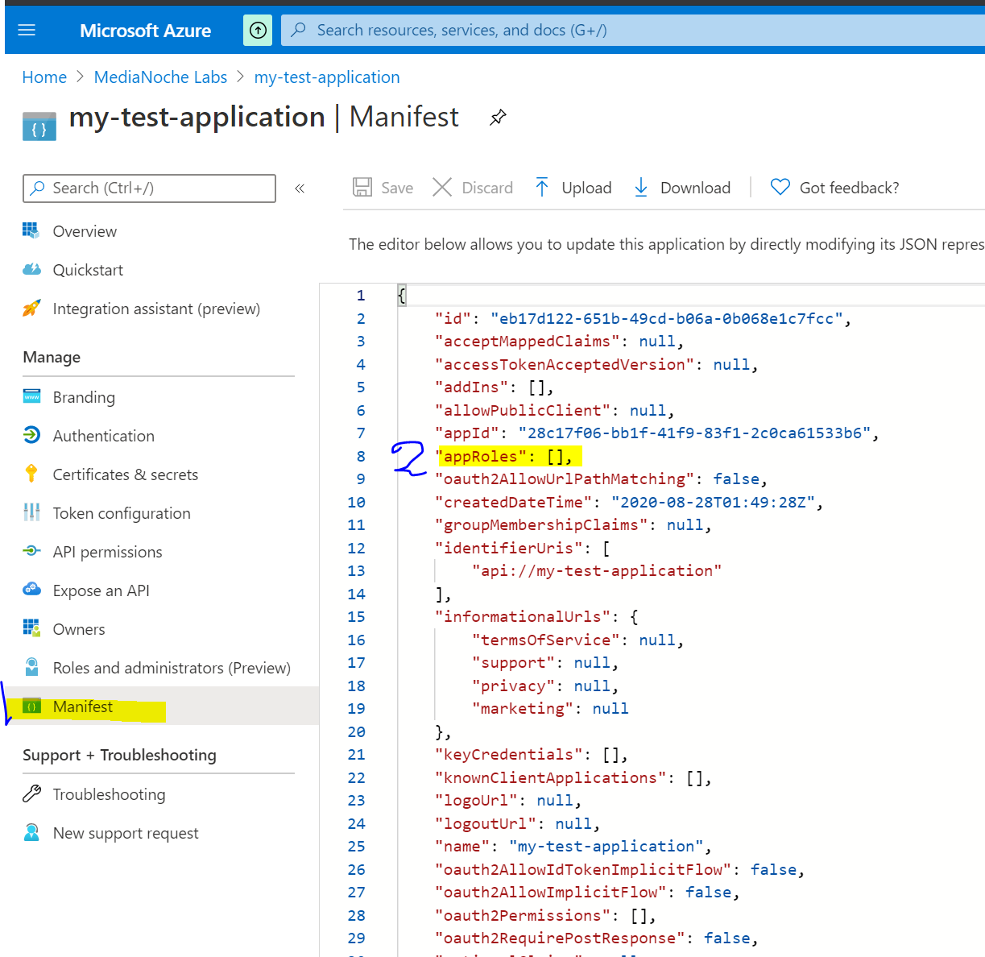Click Got feedback? link
The height and width of the screenshot is (957, 985).
pyautogui.click(x=849, y=188)
